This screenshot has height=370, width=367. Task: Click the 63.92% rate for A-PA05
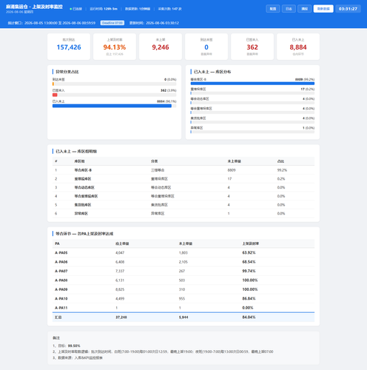click(249, 253)
